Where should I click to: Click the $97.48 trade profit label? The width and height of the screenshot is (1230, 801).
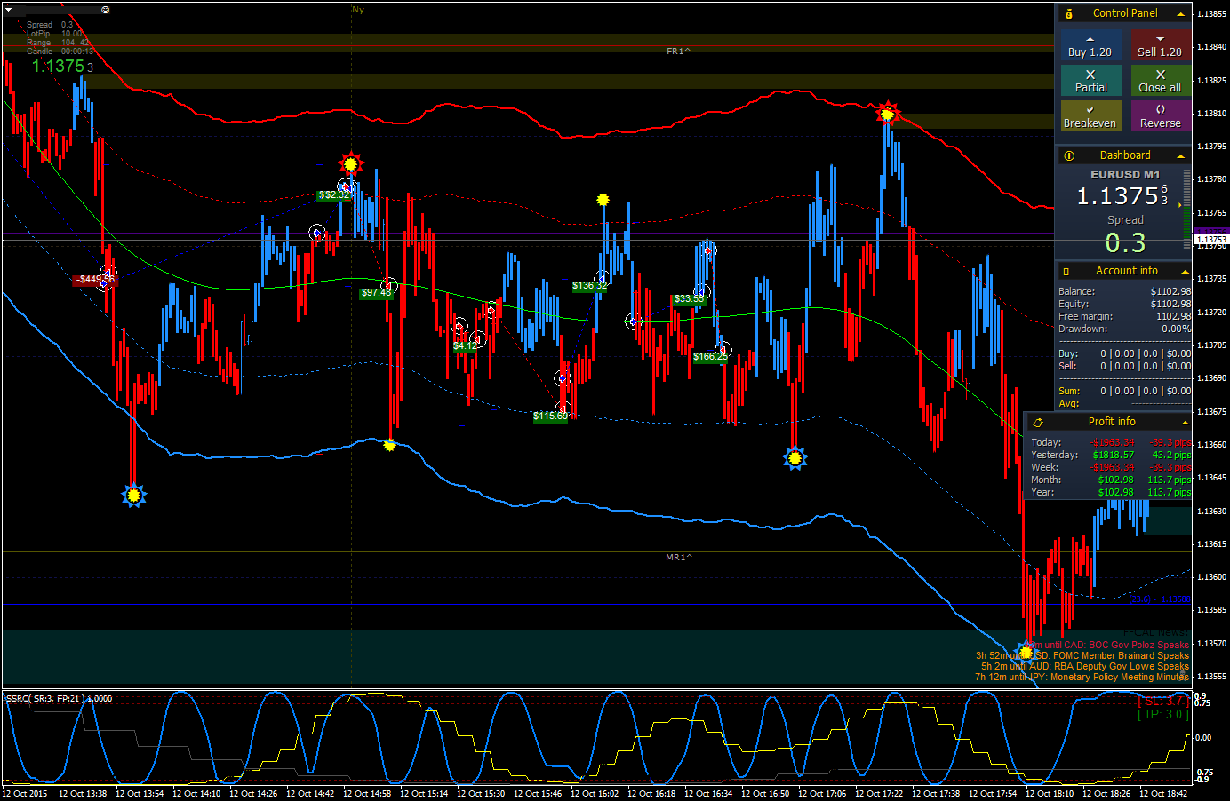(x=377, y=292)
